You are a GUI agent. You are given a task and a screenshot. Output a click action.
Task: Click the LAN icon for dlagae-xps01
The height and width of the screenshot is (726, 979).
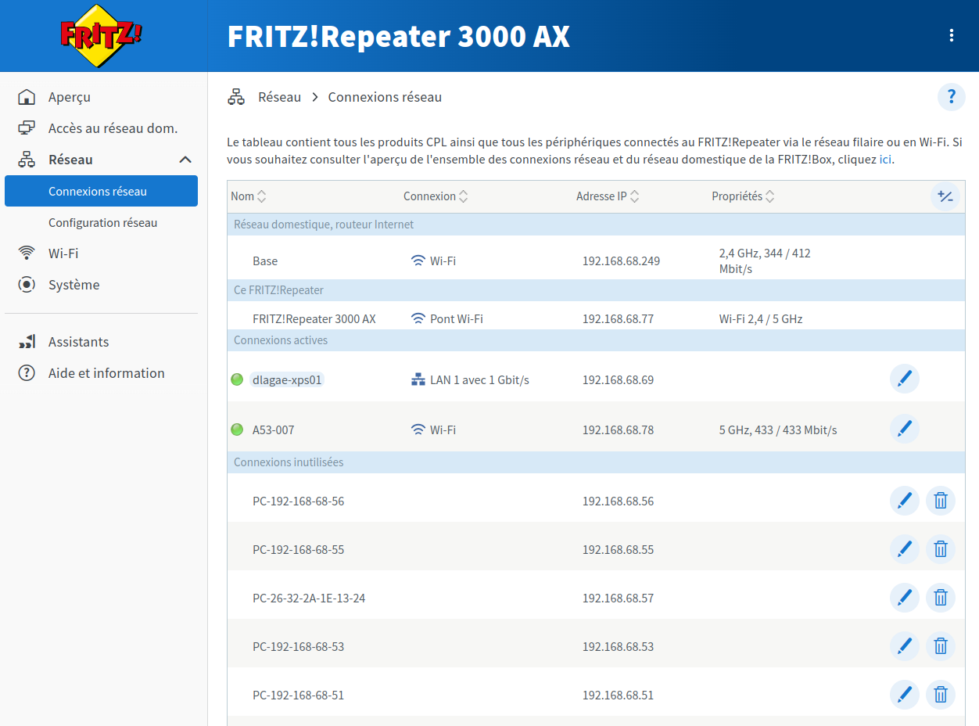[418, 380]
